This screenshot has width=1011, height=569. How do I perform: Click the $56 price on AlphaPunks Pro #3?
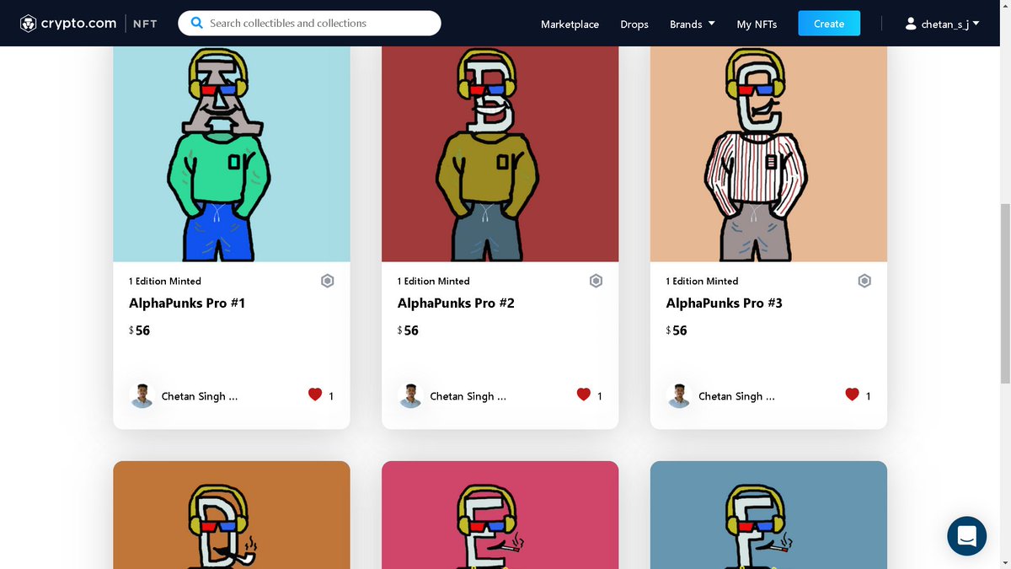677,330
